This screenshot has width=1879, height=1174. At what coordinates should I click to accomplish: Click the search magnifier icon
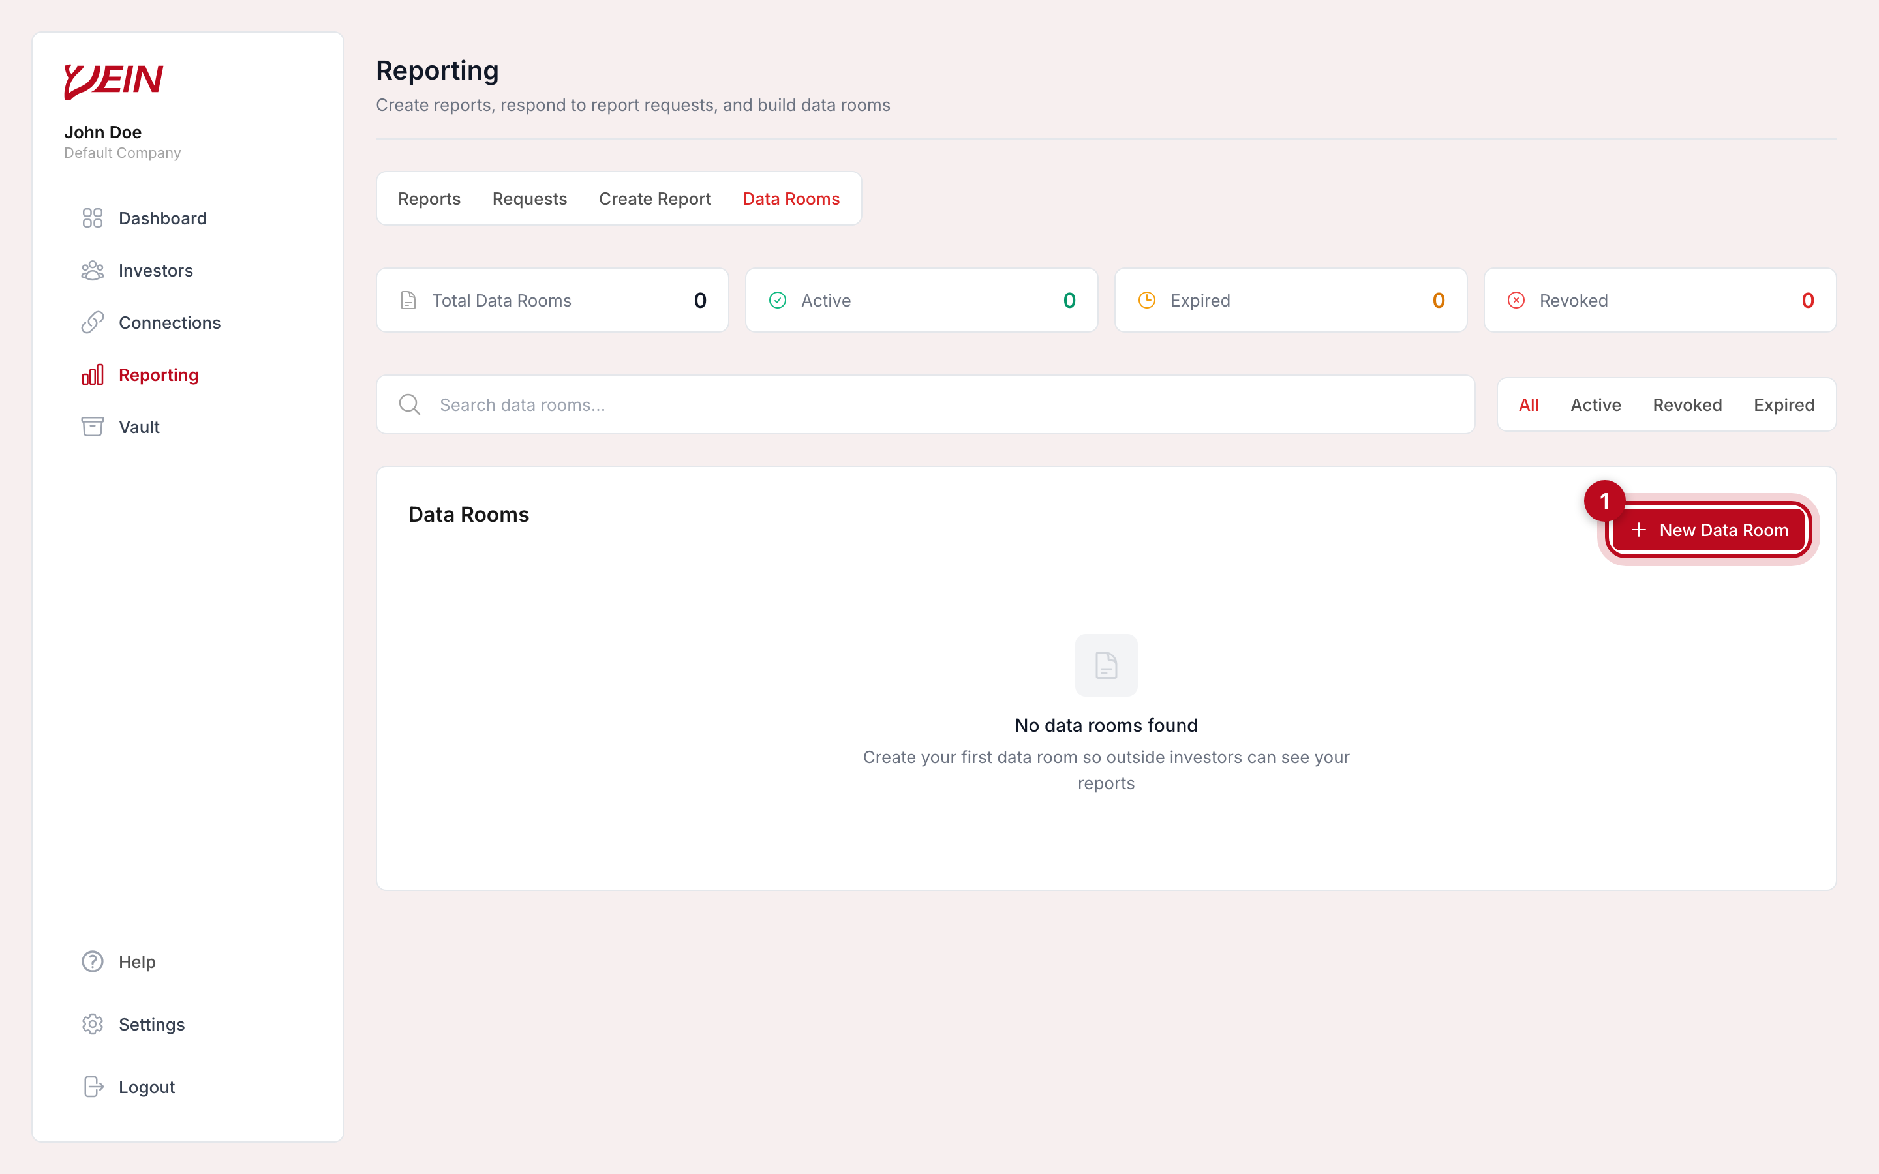409,404
